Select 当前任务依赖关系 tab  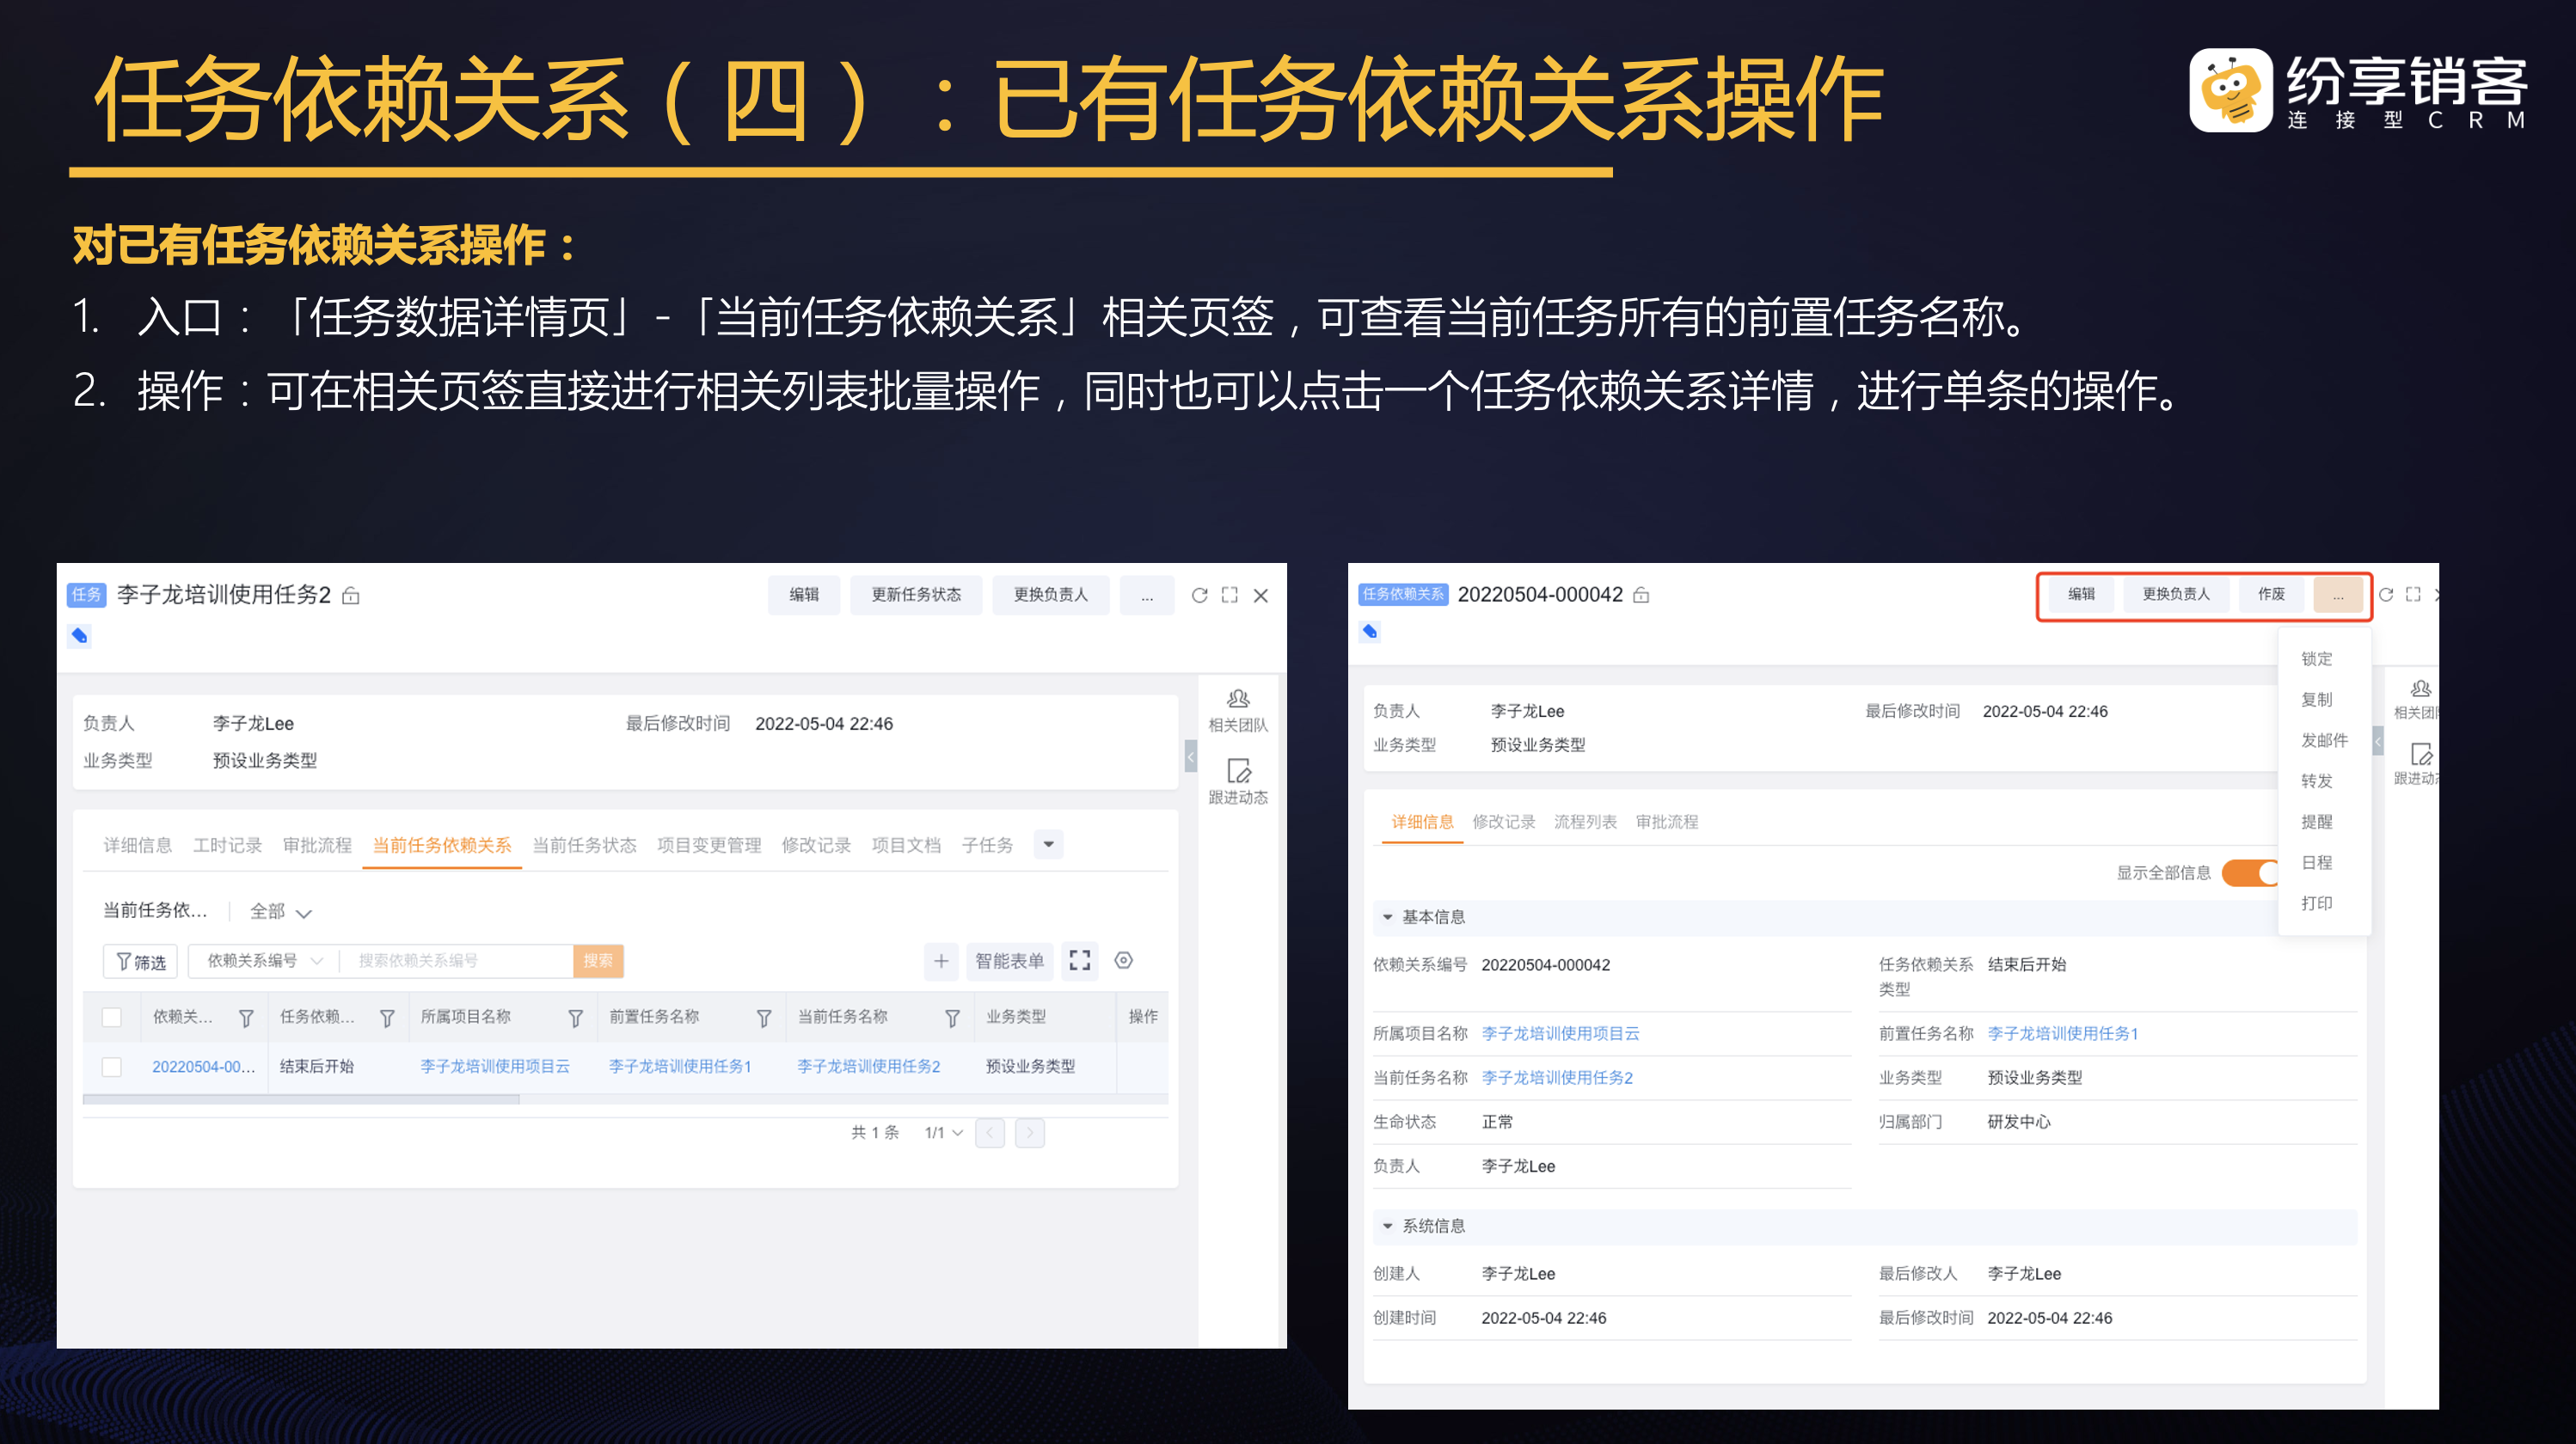point(442,846)
